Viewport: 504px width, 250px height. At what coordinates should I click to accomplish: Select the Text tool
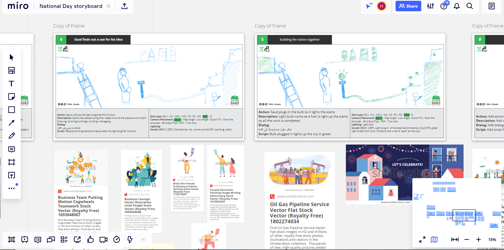pyautogui.click(x=12, y=83)
